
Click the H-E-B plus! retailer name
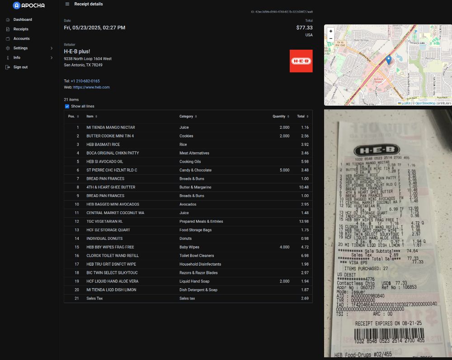[77, 51]
